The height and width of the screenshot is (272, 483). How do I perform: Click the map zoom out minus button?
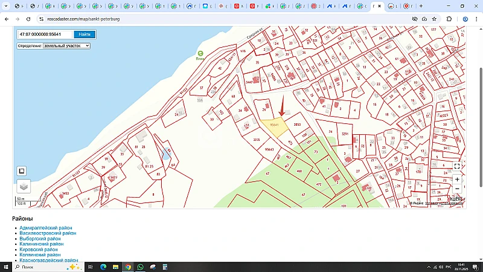457,189
